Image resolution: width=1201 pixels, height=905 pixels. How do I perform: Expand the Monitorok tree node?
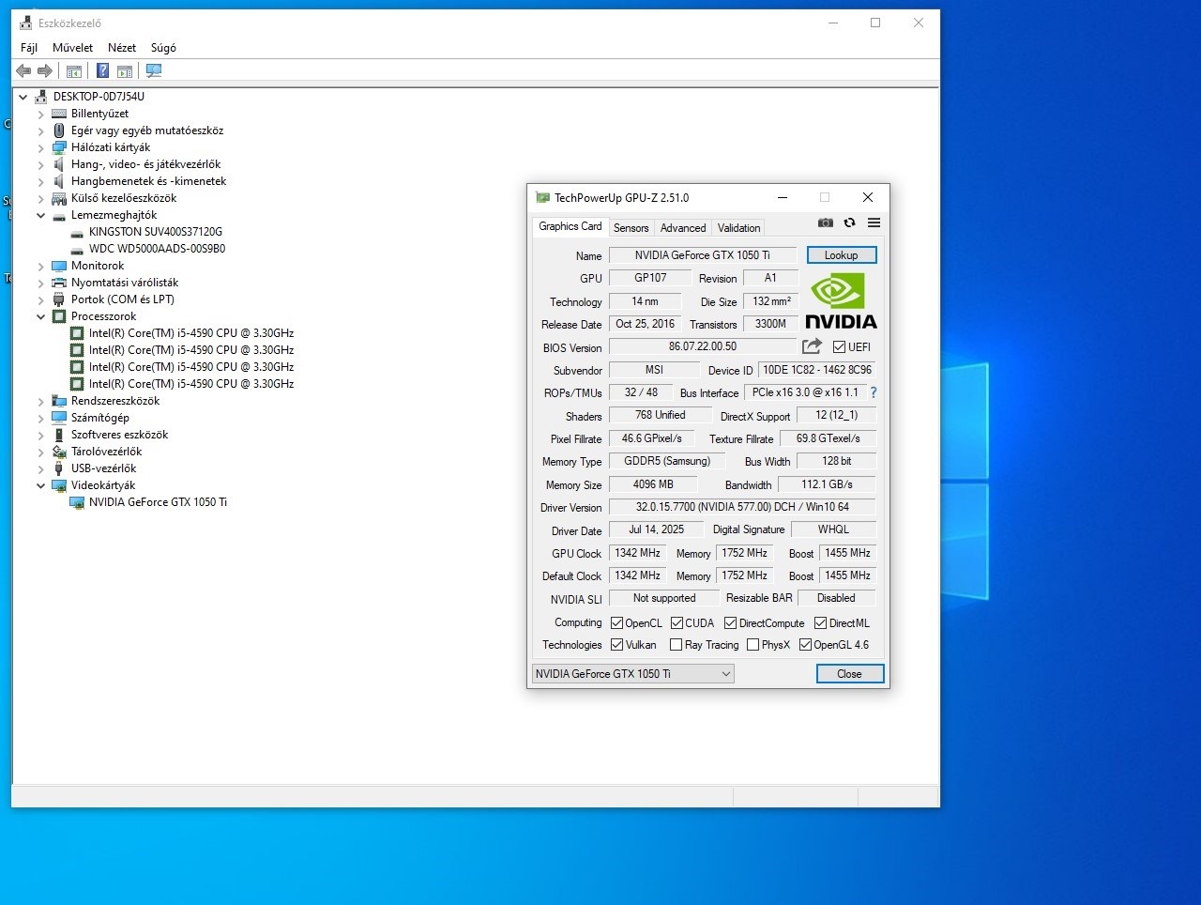coord(40,267)
